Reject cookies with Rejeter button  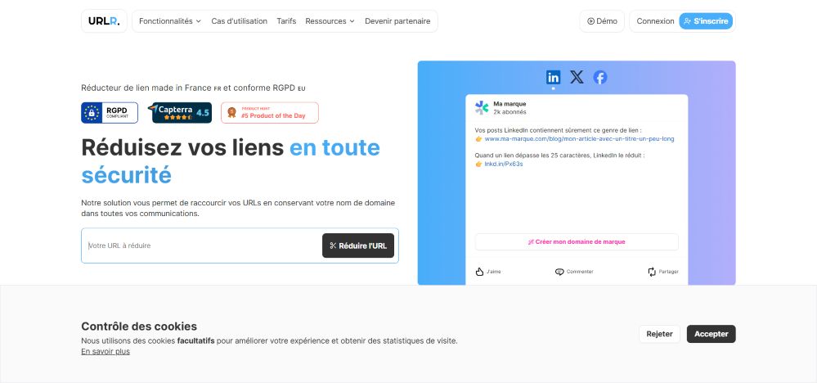(660, 334)
